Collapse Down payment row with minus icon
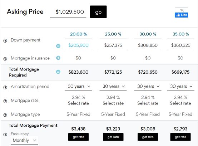Image resolution: width=198 pixels, height=146 pixels. (58, 46)
